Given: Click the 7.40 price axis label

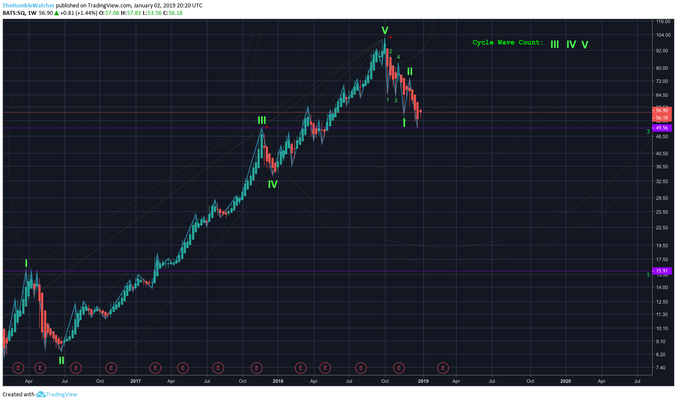Looking at the screenshot, I should 660,368.
